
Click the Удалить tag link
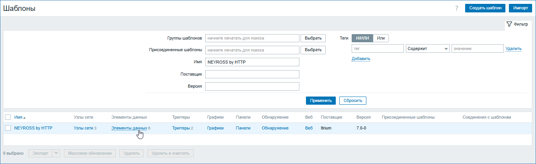(x=513, y=48)
